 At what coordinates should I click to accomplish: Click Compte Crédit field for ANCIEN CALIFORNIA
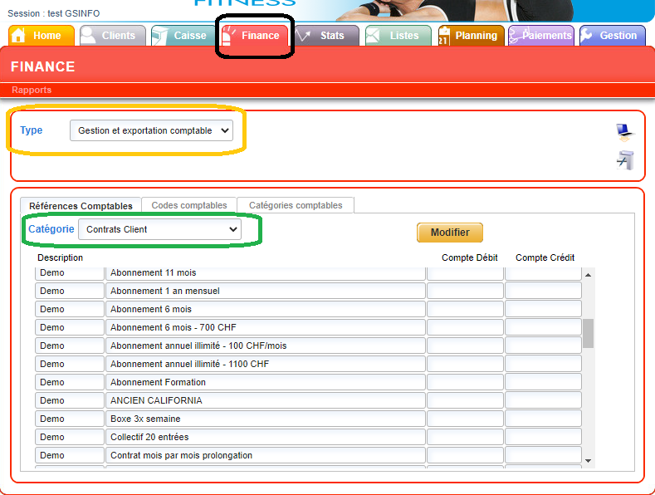[x=543, y=400]
